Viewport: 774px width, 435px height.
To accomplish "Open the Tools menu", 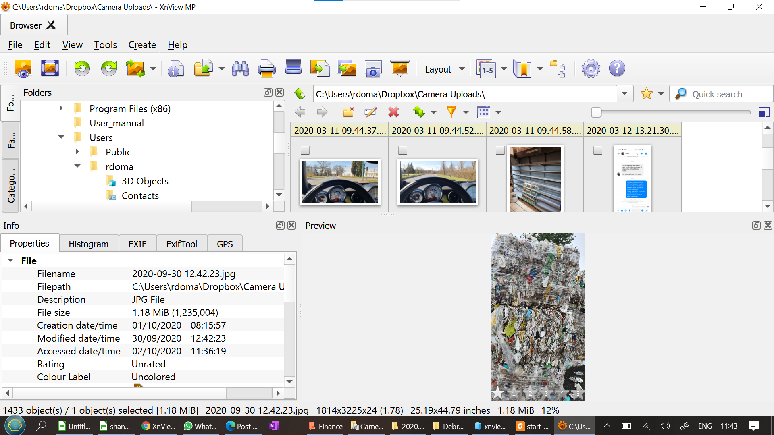I will point(105,45).
